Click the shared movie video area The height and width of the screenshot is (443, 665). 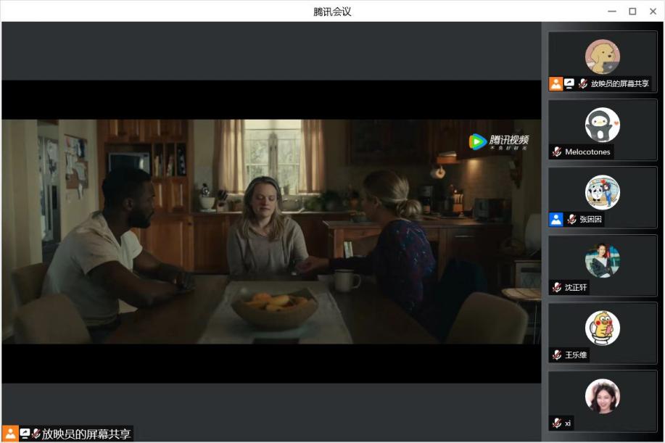(x=271, y=231)
